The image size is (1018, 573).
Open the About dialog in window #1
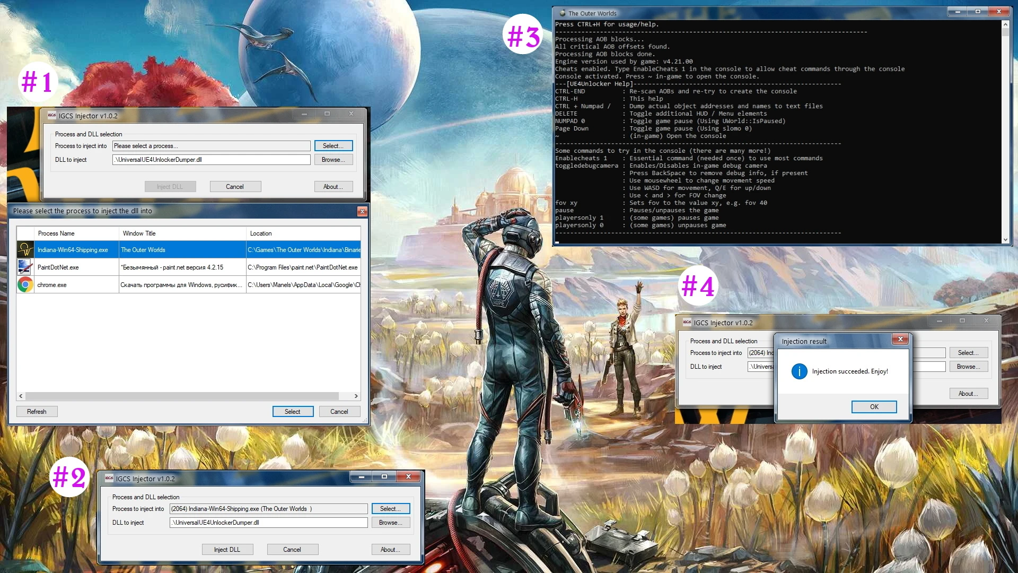pyautogui.click(x=333, y=186)
